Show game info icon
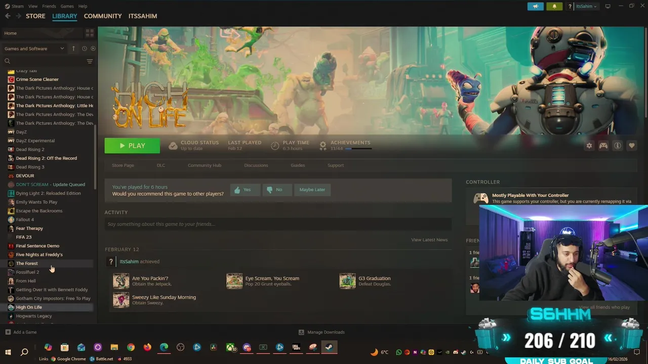Image resolution: width=648 pixels, height=364 pixels. pyautogui.click(x=617, y=146)
